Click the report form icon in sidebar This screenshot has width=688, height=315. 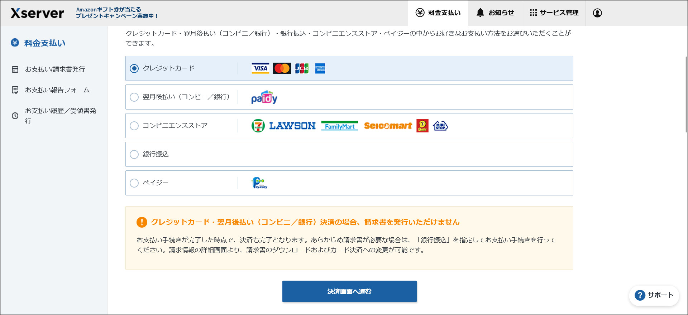coord(15,90)
